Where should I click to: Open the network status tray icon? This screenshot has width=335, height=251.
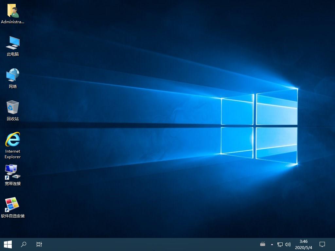(280, 244)
